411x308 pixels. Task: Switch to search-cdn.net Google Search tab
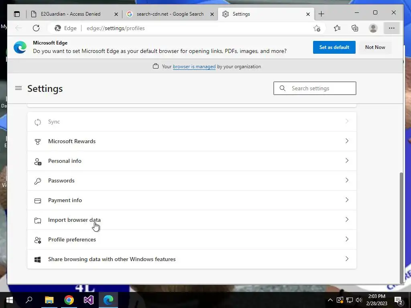pos(170,14)
